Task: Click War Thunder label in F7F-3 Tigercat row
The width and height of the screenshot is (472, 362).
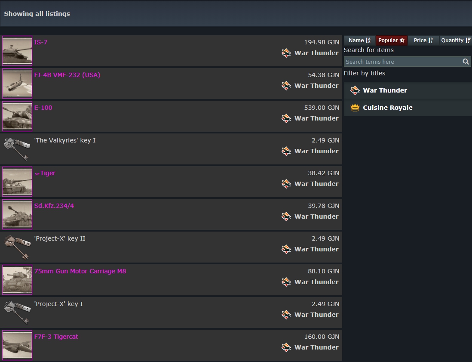Action: pos(316,347)
